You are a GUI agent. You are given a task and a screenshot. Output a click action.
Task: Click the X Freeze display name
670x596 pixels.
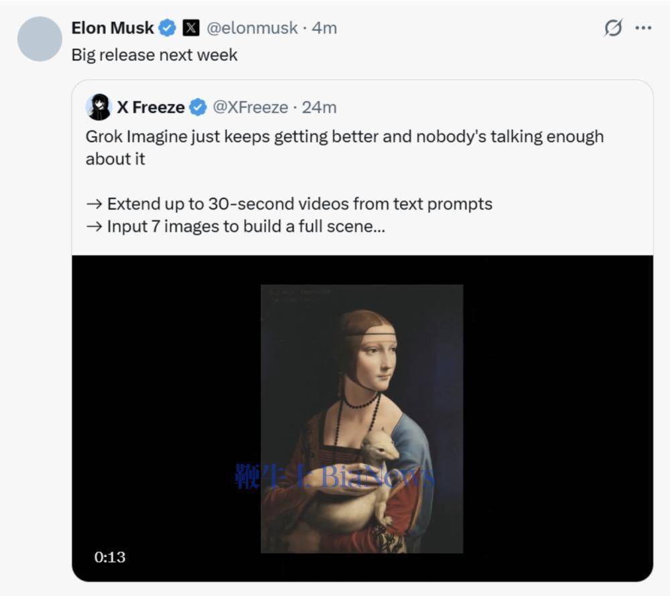[151, 107]
